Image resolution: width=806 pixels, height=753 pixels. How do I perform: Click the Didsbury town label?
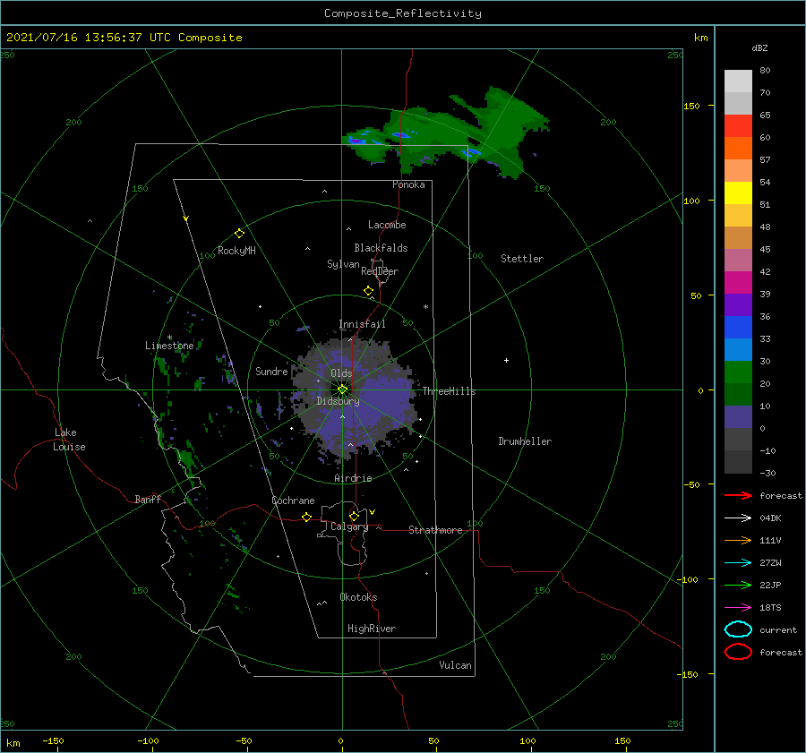point(339,401)
